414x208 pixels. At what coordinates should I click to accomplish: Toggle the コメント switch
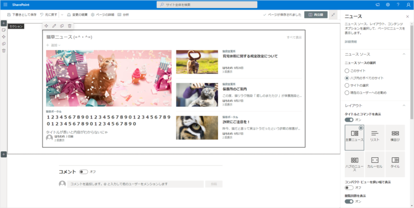click(84, 171)
